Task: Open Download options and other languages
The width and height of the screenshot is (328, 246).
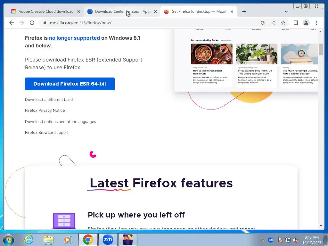Action: 61,121
